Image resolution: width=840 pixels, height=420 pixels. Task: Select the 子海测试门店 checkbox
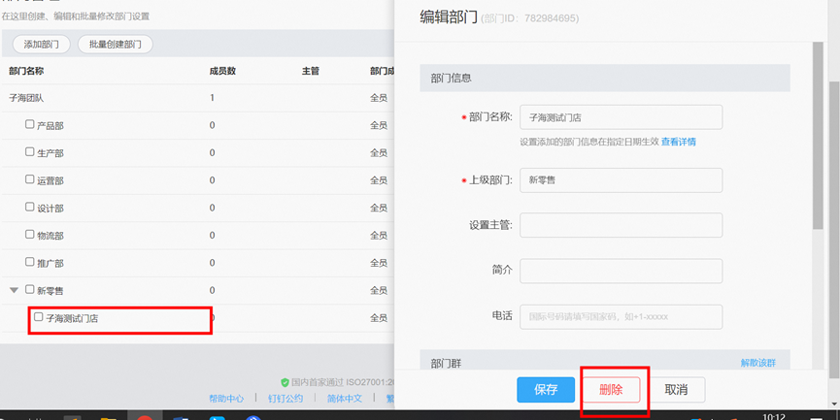click(39, 317)
